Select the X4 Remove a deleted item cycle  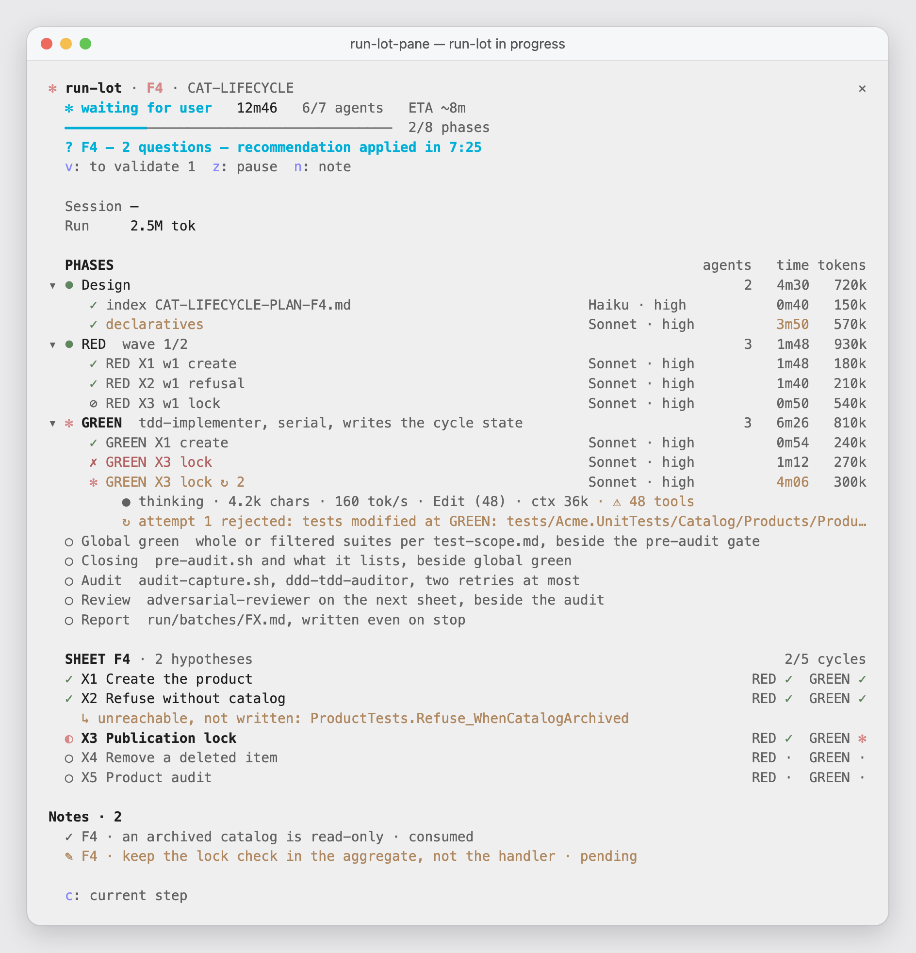(x=465, y=758)
